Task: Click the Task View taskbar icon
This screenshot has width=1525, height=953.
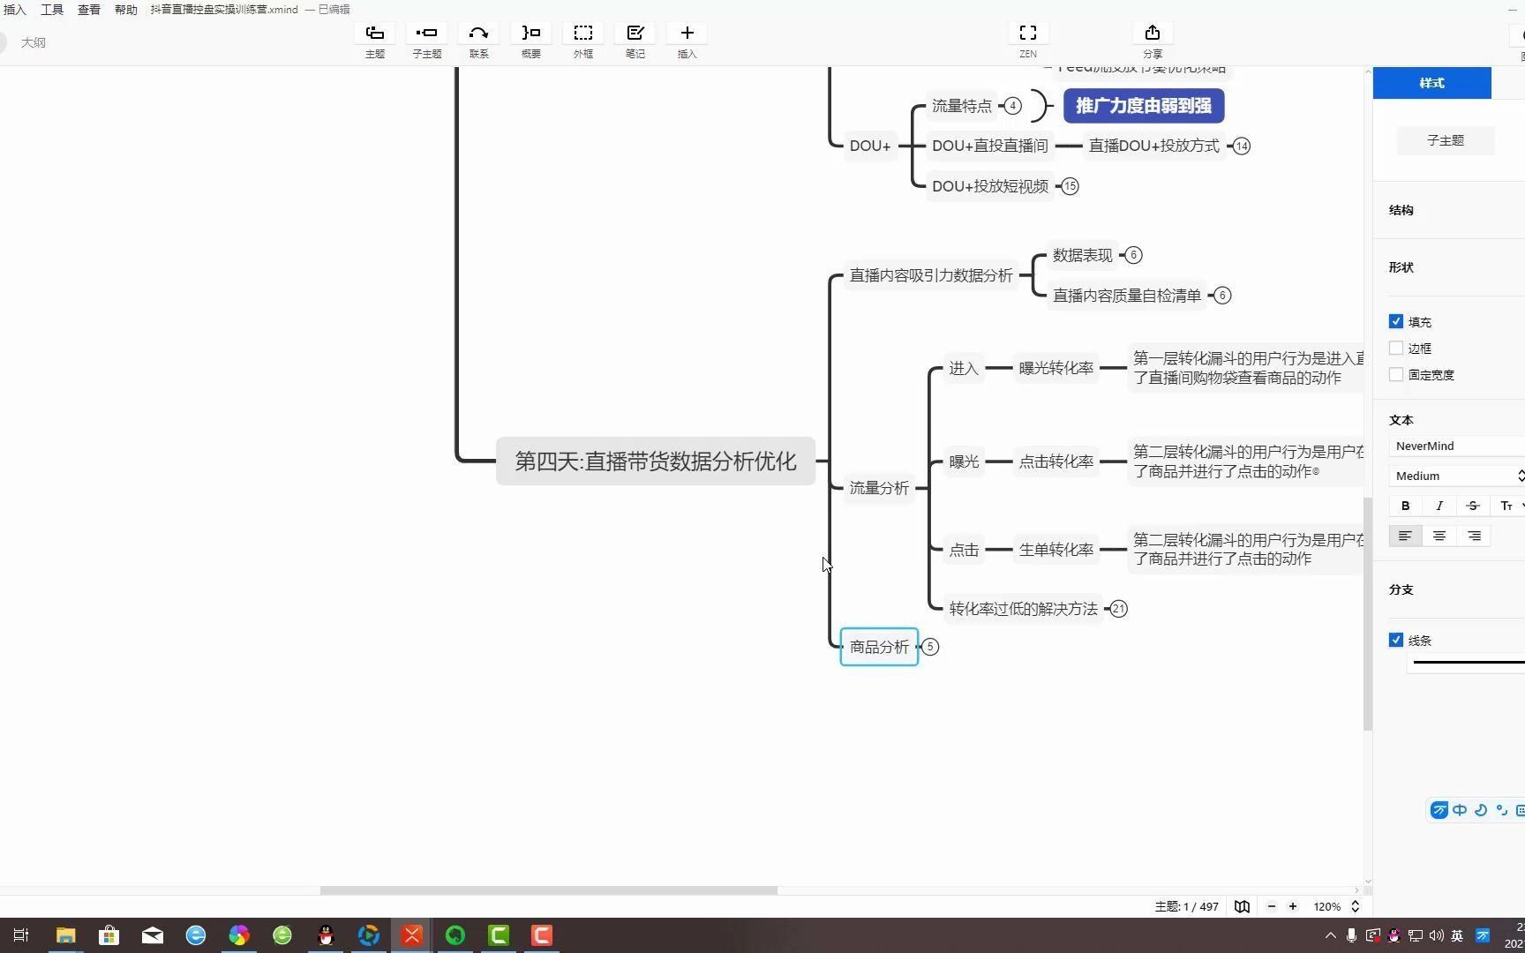Action: coord(22,935)
